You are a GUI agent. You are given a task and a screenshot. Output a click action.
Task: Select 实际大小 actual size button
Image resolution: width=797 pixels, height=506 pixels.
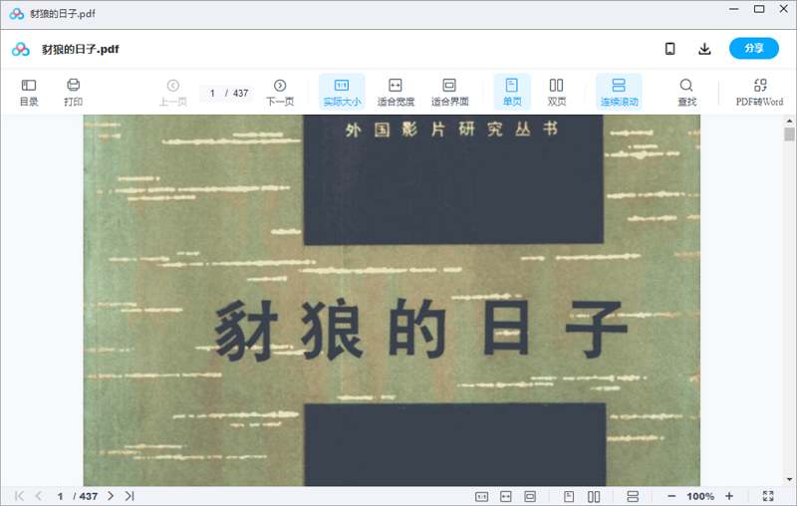(x=342, y=92)
